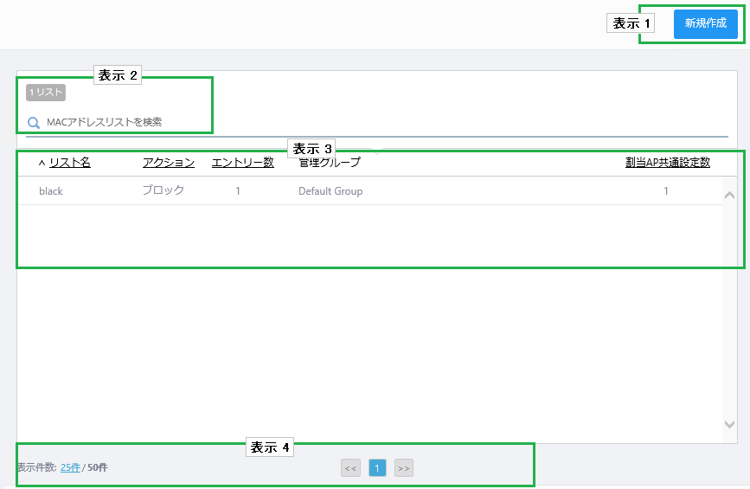Click the 新規作成 button
The width and height of the screenshot is (750, 489).
[x=705, y=24]
